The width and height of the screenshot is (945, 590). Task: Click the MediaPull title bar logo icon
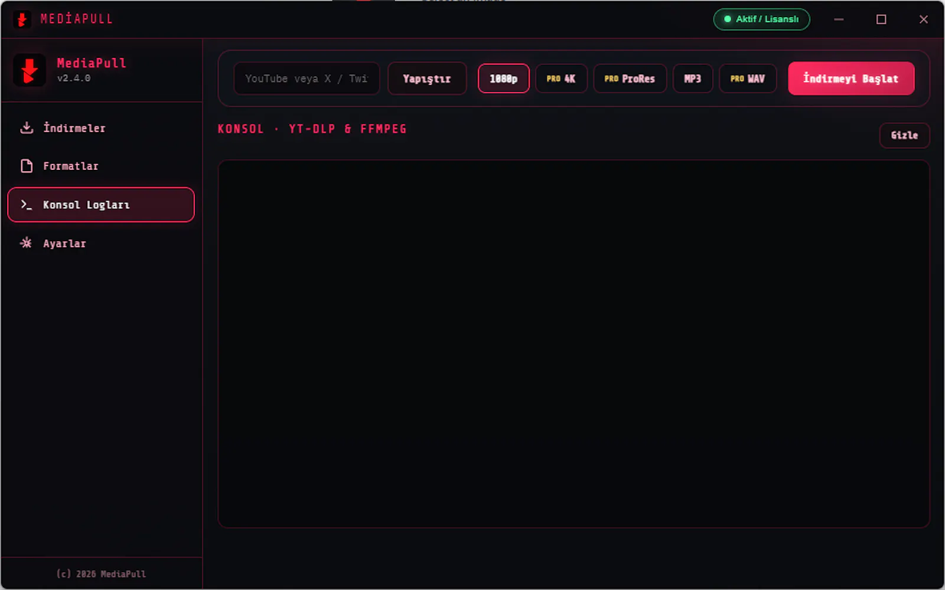22,19
